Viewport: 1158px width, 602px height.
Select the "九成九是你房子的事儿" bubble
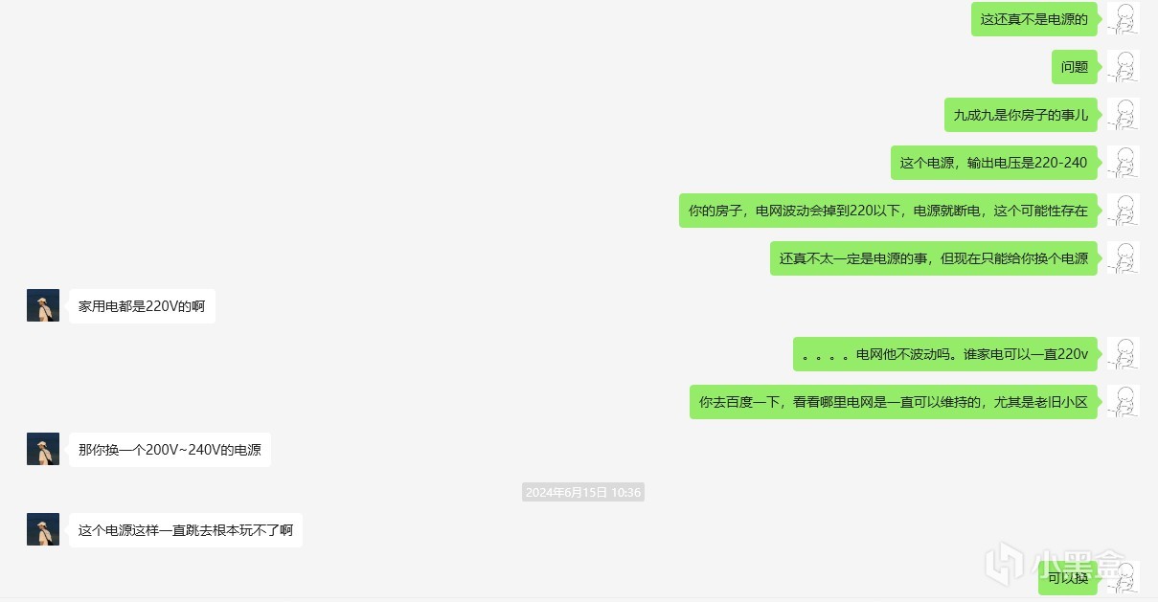tap(1021, 115)
